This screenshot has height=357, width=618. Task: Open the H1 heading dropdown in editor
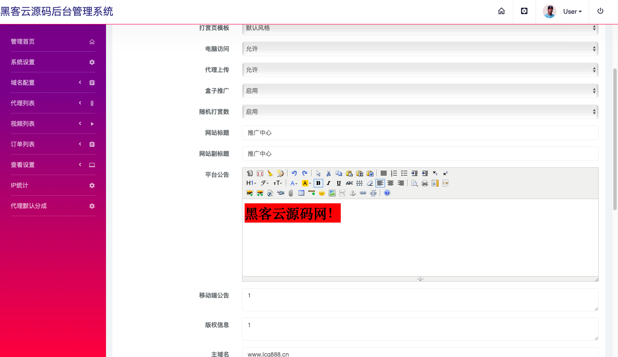[251, 183]
